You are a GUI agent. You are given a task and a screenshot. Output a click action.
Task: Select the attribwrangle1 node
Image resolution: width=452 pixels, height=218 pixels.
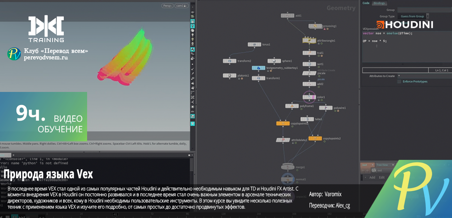pos(309,41)
